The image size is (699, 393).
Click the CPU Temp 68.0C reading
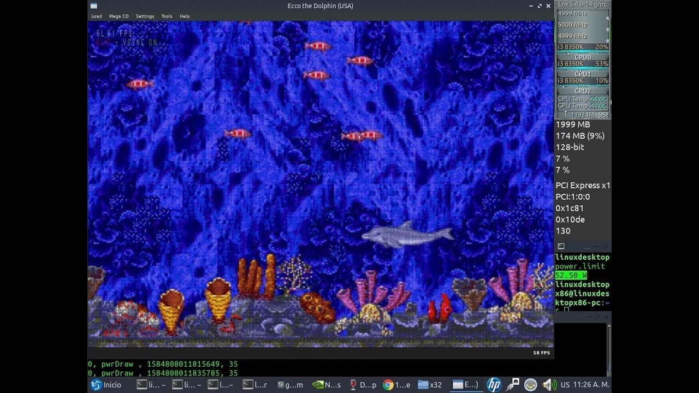coord(582,99)
